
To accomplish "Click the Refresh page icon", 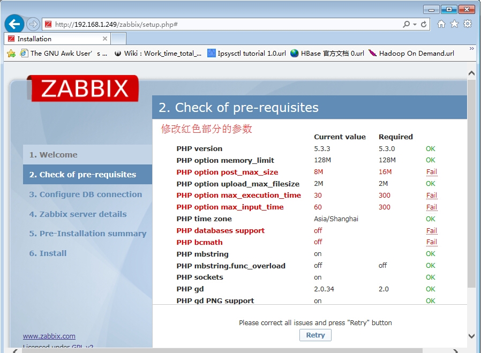I will point(424,24).
